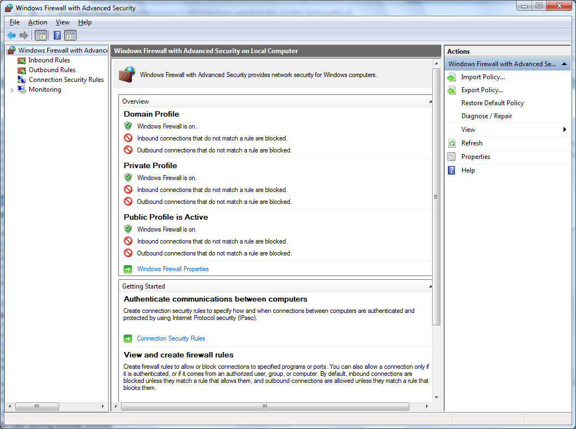Viewport: 576px width, 429px height.
Task: Click tree pane horizontal scrollbar left arrow
Action: click(10, 406)
